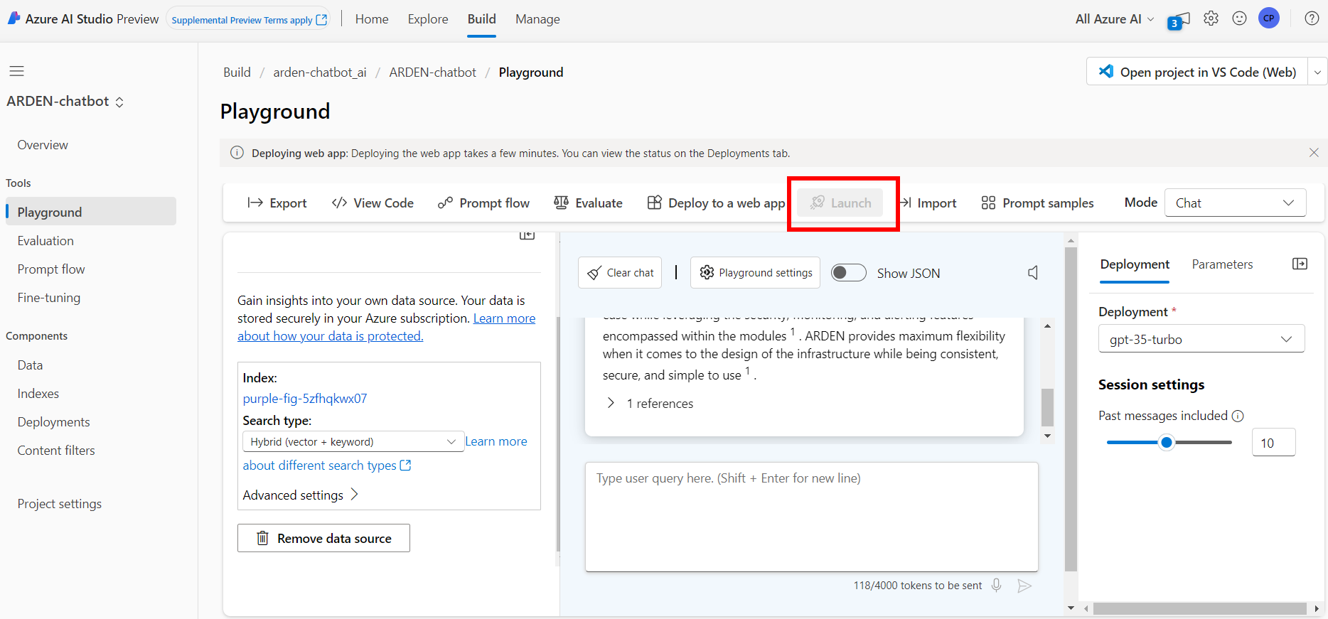Click Deploy to a web app

[716, 203]
